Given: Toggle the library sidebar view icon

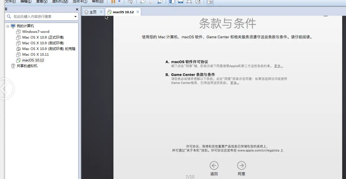Looking at the screenshot, I should (172, 2).
